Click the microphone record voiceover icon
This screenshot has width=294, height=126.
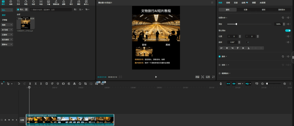(221, 84)
